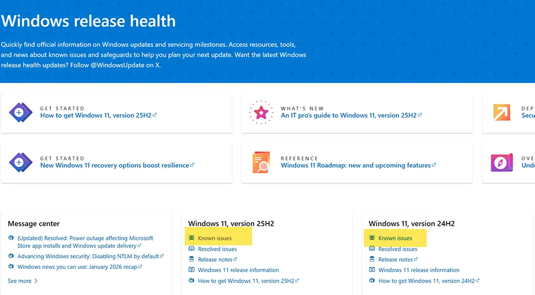Screen dimensions: 535x295
Task: Click the icon beside 24H2 Release notes
Action: [372, 259]
